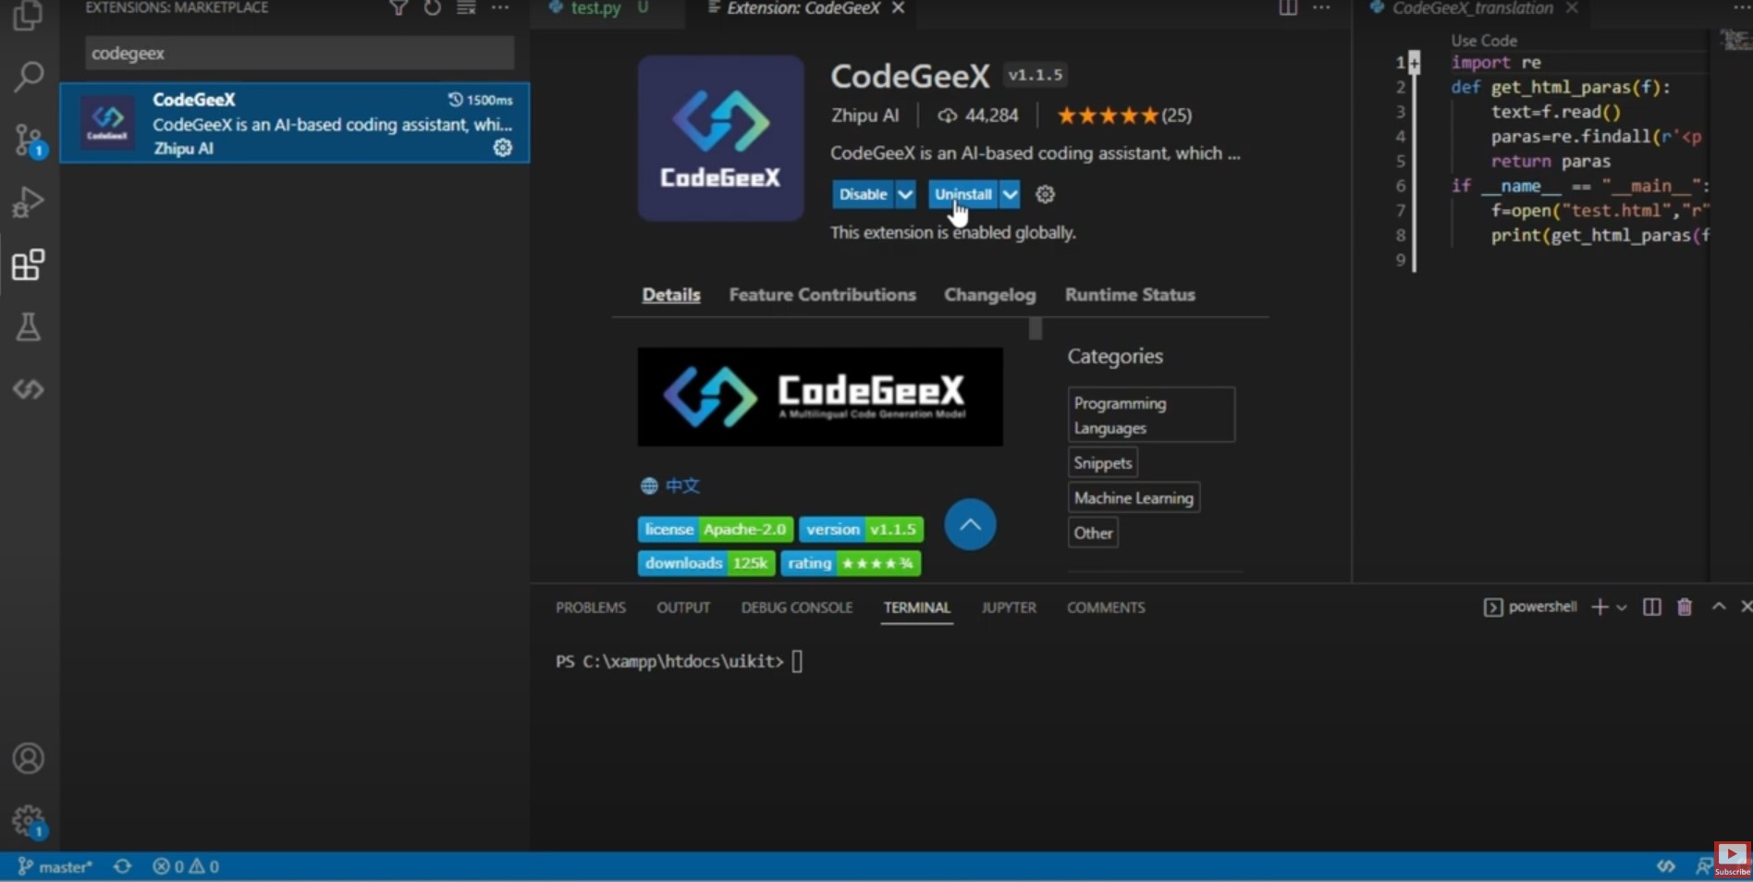Open CodeGeeX icon in activity bar

tap(28, 389)
